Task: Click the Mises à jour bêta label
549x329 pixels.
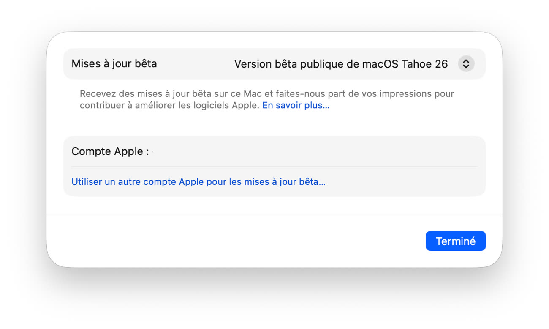Action: 114,64
